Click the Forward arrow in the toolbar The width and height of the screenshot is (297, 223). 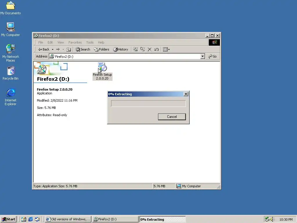[58, 49]
